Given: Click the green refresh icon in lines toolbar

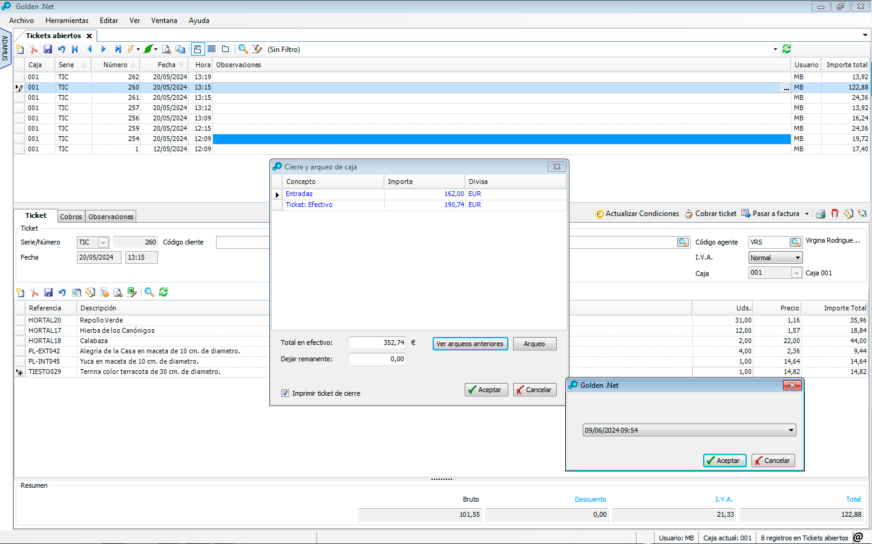Looking at the screenshot, I should [163, 292].
